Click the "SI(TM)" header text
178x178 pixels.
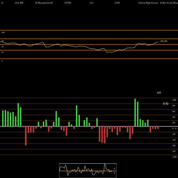point(68,3)
